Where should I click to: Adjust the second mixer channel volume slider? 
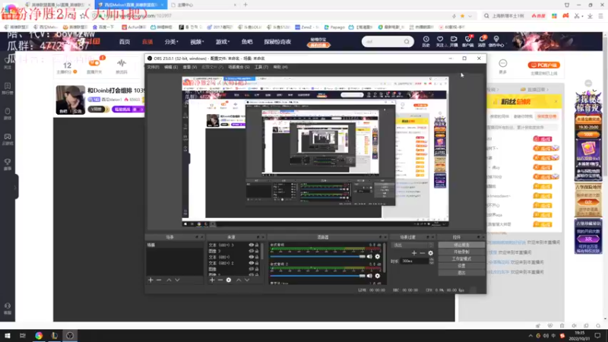318,276
